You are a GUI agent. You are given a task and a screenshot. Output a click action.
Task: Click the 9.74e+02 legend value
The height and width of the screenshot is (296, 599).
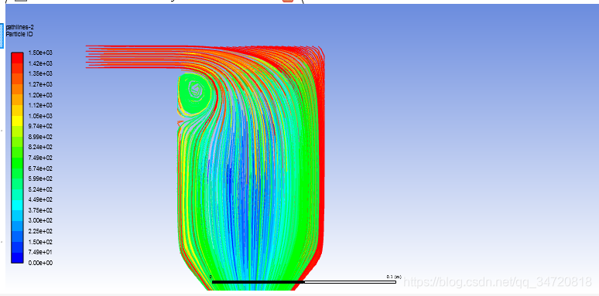coord(40,126)
